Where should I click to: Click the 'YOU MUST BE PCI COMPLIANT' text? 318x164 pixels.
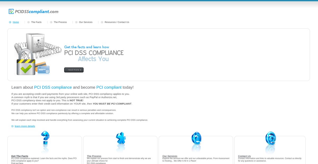(x=112, y=104)
